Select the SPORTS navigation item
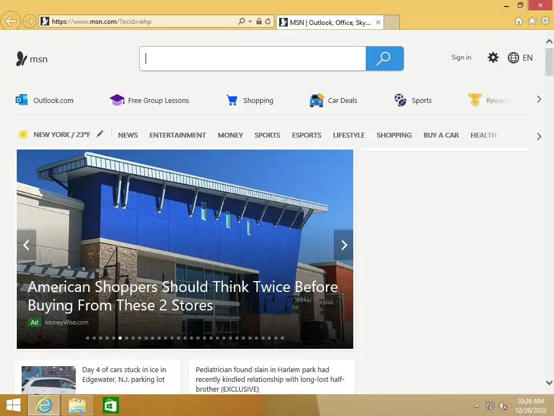This screenshot has width=554, height=416. click(x=267, y=135)
